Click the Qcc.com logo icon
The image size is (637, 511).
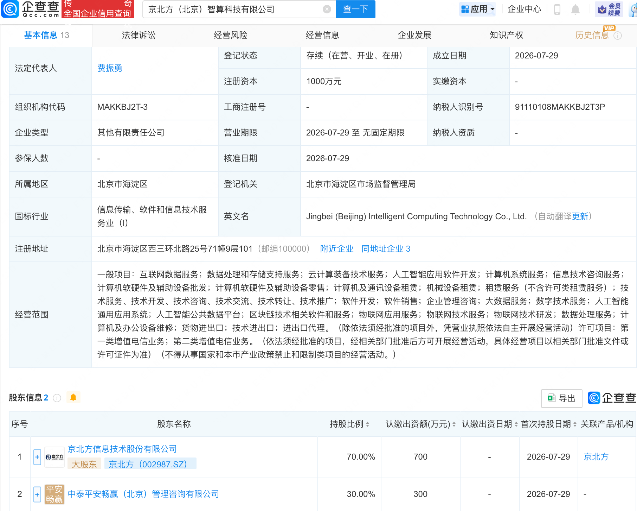10,9
